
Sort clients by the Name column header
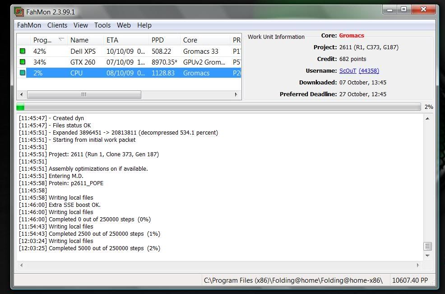point(85,40)
